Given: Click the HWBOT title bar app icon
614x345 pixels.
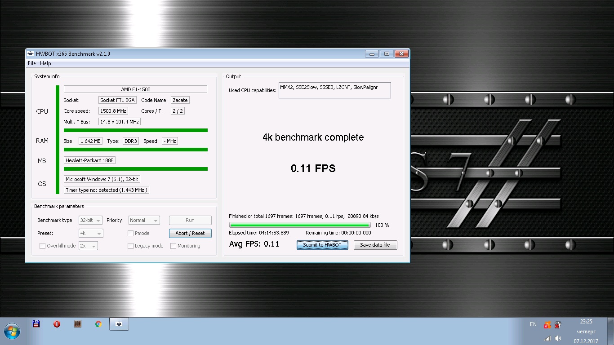Looking at the screenshot, I should click(x=31, y=53).
